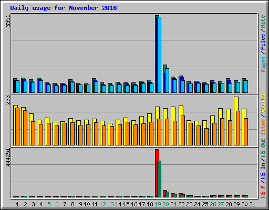Image resolution: width=269 pixels, height=210 pixels.
Task: Click the day 20 red kB F bar
Action: 164,194
